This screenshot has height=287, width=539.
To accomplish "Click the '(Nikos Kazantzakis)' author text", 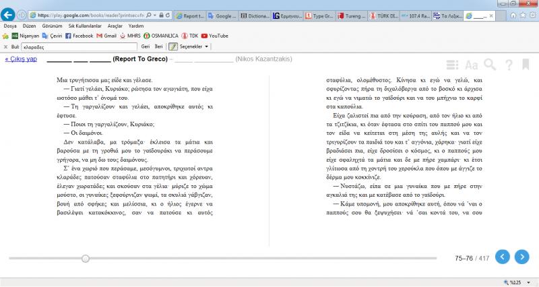I will tap(263, 59).
